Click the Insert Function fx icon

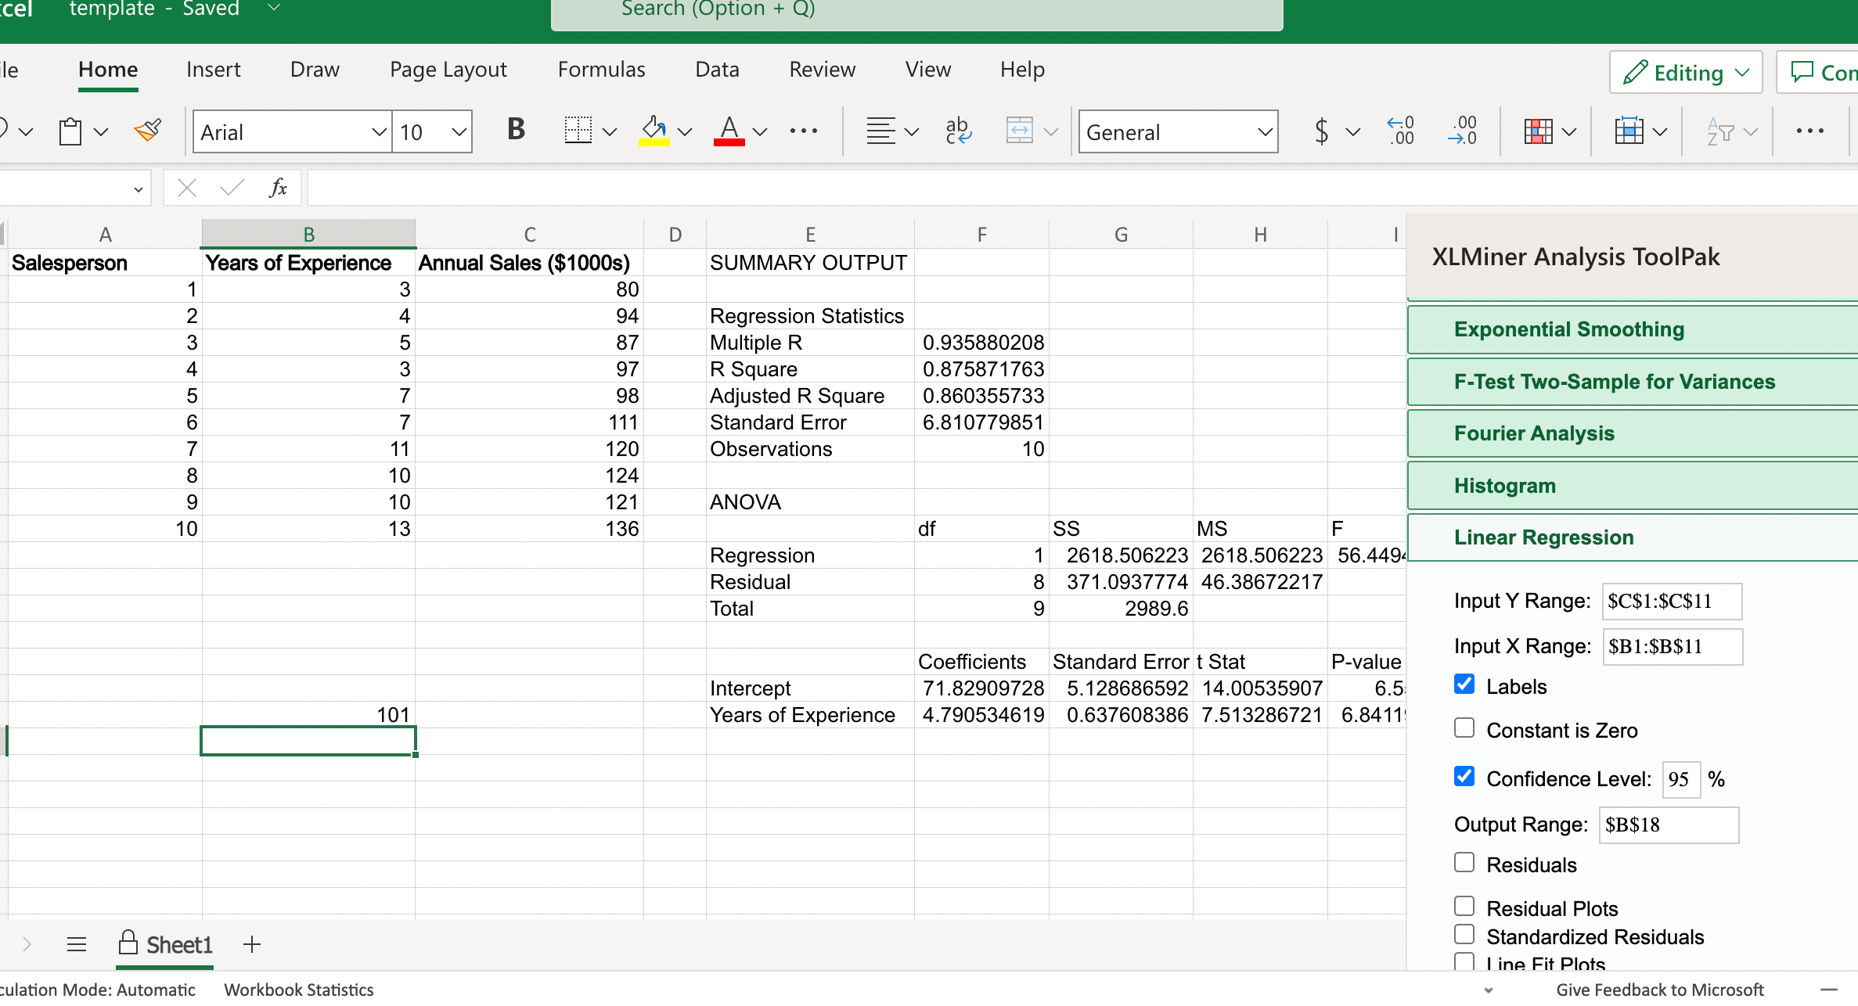click(x=278, y=188)
